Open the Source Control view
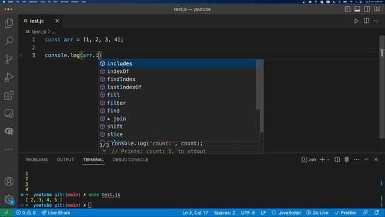The height and width of the screenshot is (217, 385). point(9,59)
